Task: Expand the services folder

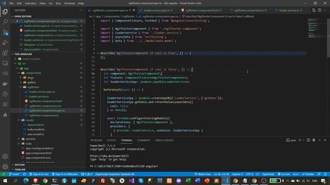Action: coord(19,139)
